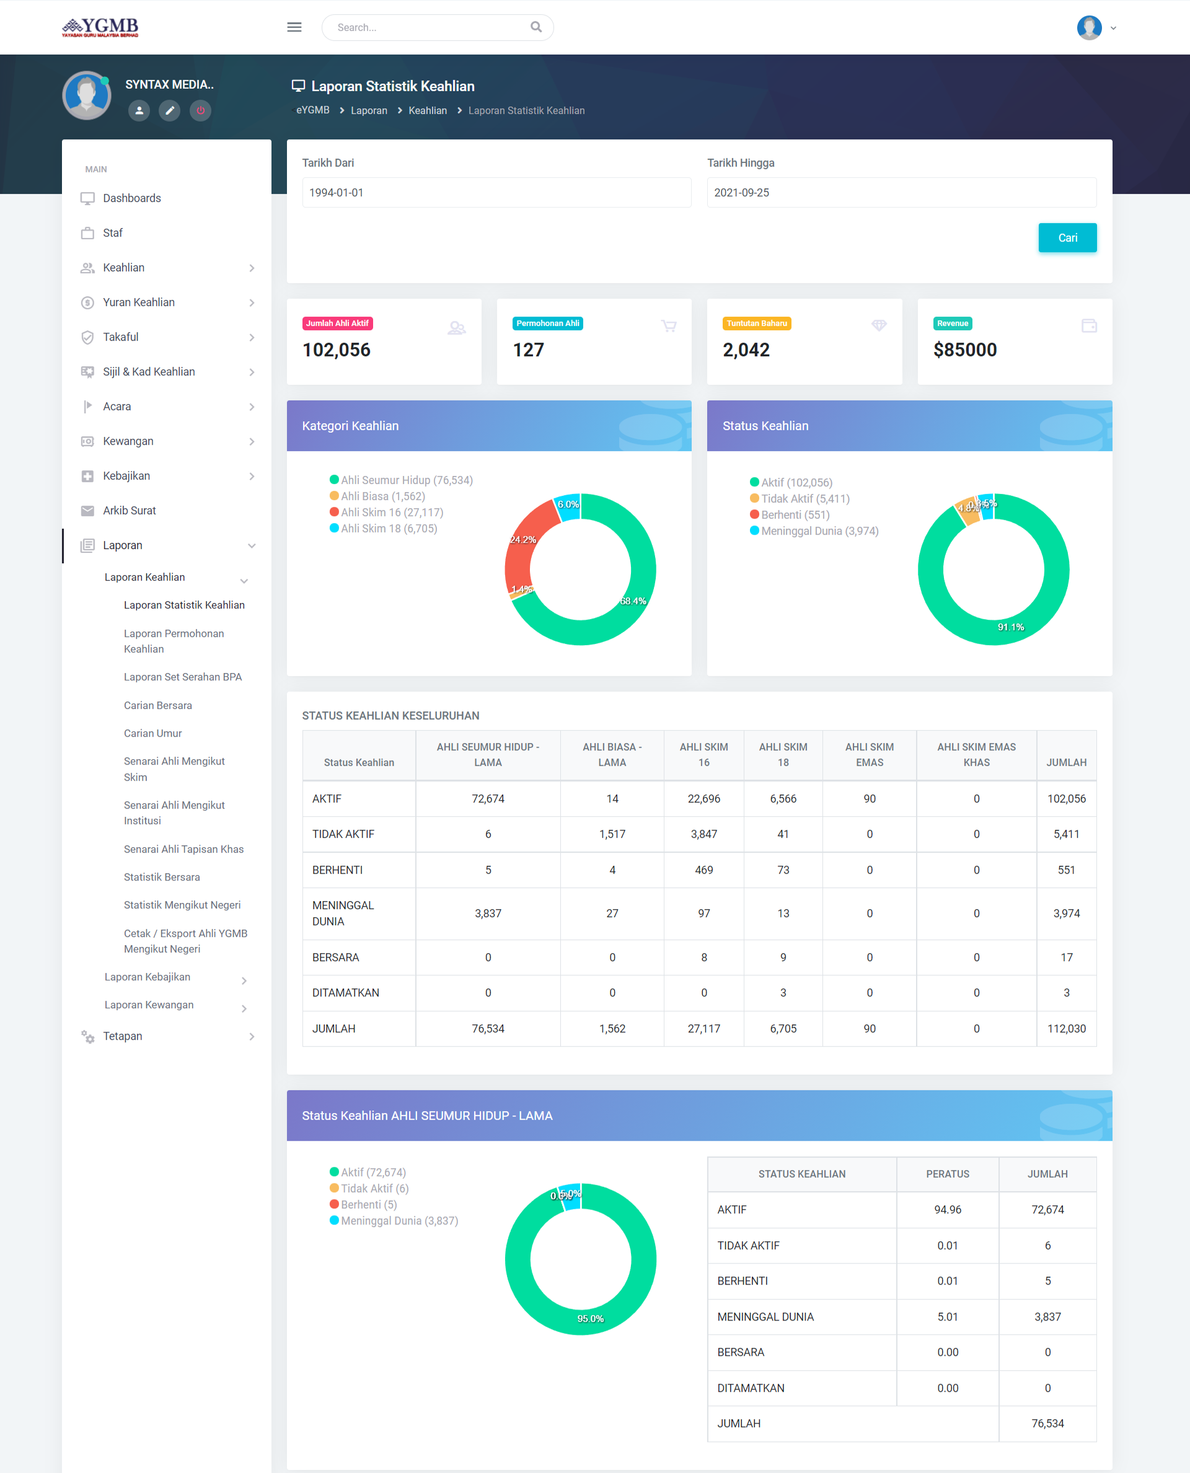Screen dimensions: 1190x1473
Task: Click the Takaful shield icon
Action: [87, 337]
